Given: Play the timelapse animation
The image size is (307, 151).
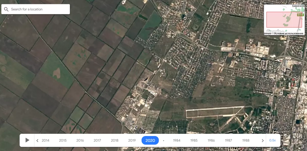Looking at the screenshot, I should [x=27, y=140].
